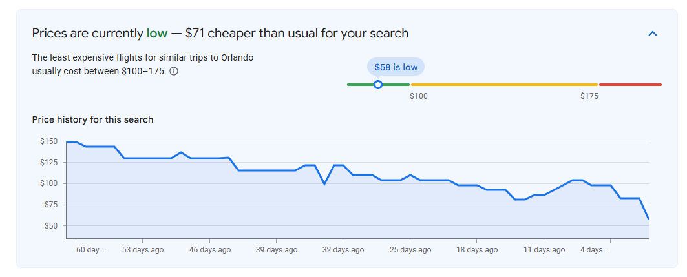Click the green low-price range bar
The height and width of the screenshot is (277, 687).
pos(378,85)
